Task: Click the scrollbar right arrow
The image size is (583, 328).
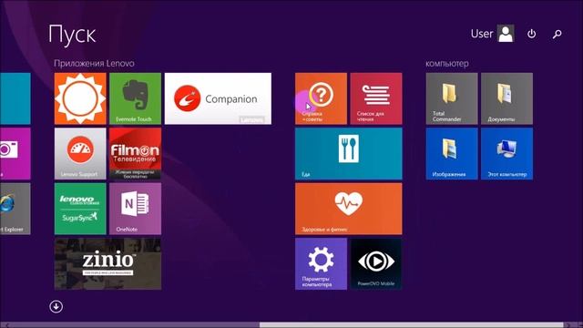Action: pos(568,325)
